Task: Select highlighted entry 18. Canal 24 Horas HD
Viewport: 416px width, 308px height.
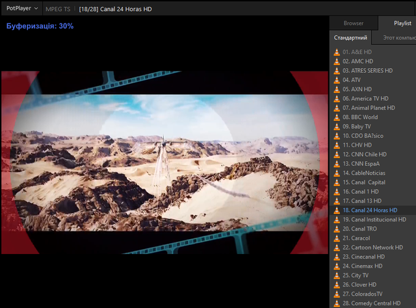Action: coord(372,210)
